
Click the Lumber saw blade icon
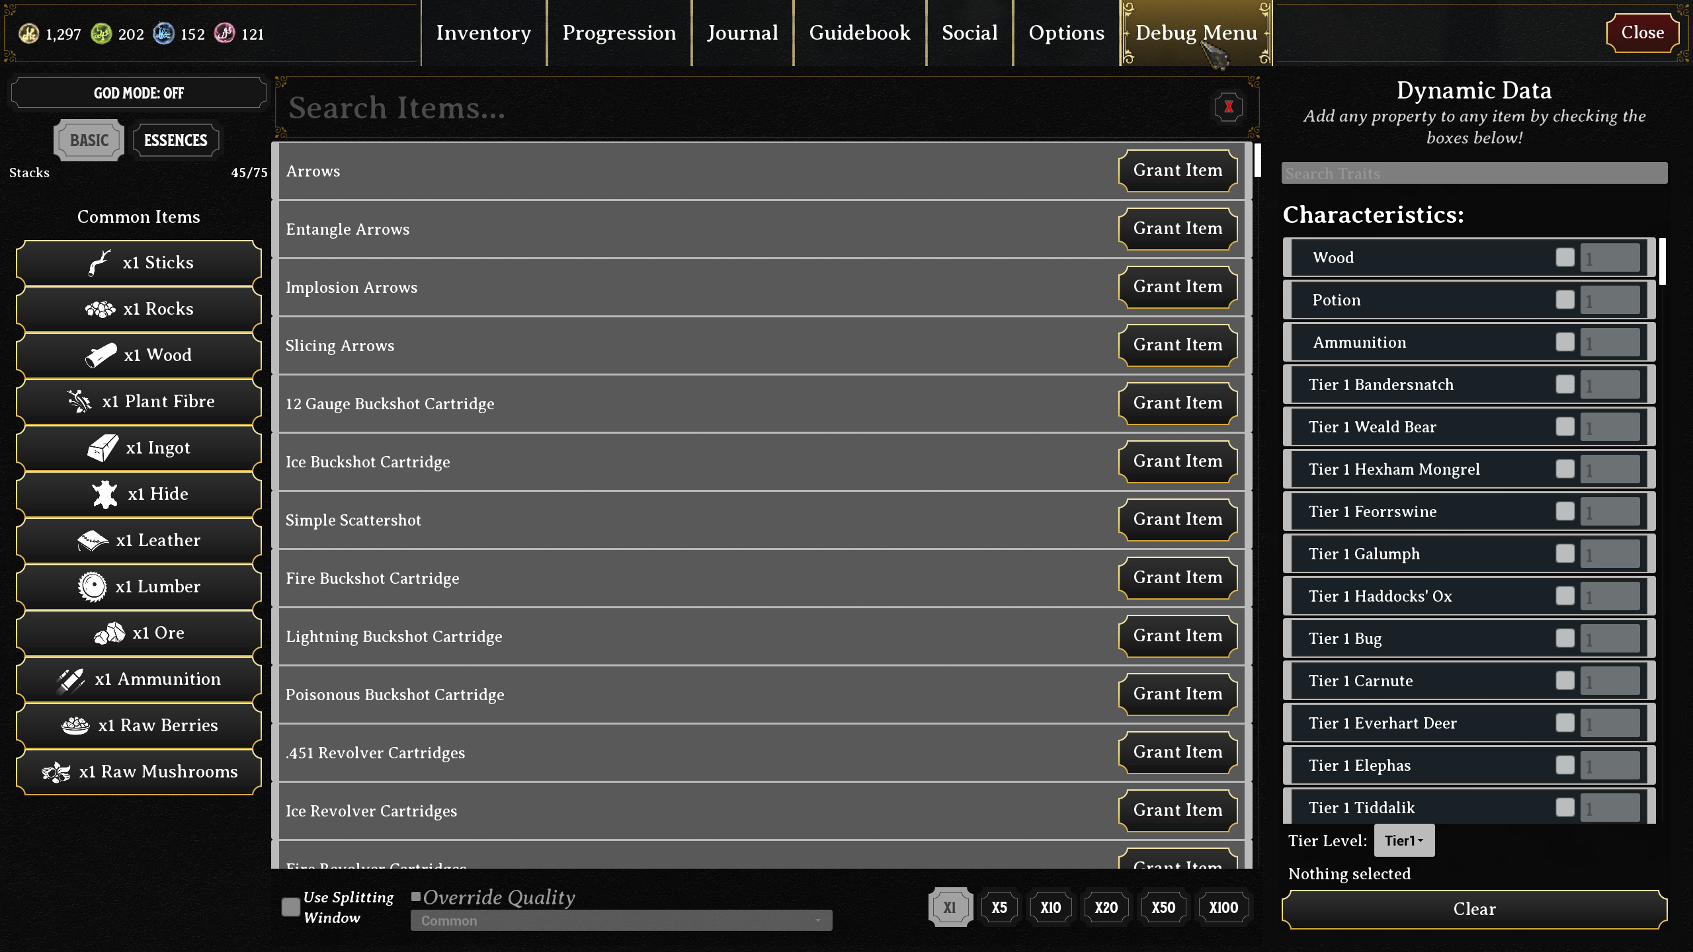pyautogui.click(x=92, y=586)
